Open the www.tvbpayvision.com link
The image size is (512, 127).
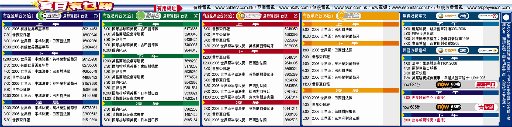point(488,8)
